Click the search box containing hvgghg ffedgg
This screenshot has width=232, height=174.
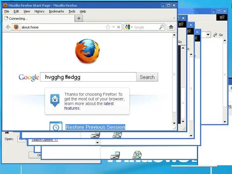(88, 77)
